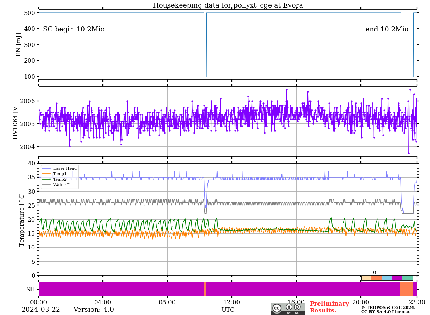Click the plot title 'Housekeeping data for pollyxt_cge at Evora'
Image resolution: width=430 pixels, height=315 pixels.
pyautogui.click(x=228, y=5)
